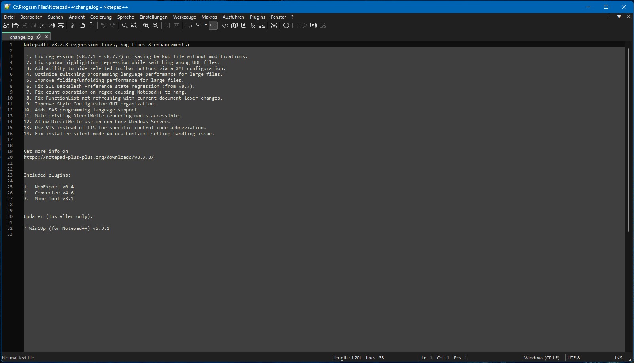Open the notepad-plus-plus.org downloads link
The image size is (634, 363).
click(x=89, y=157)
